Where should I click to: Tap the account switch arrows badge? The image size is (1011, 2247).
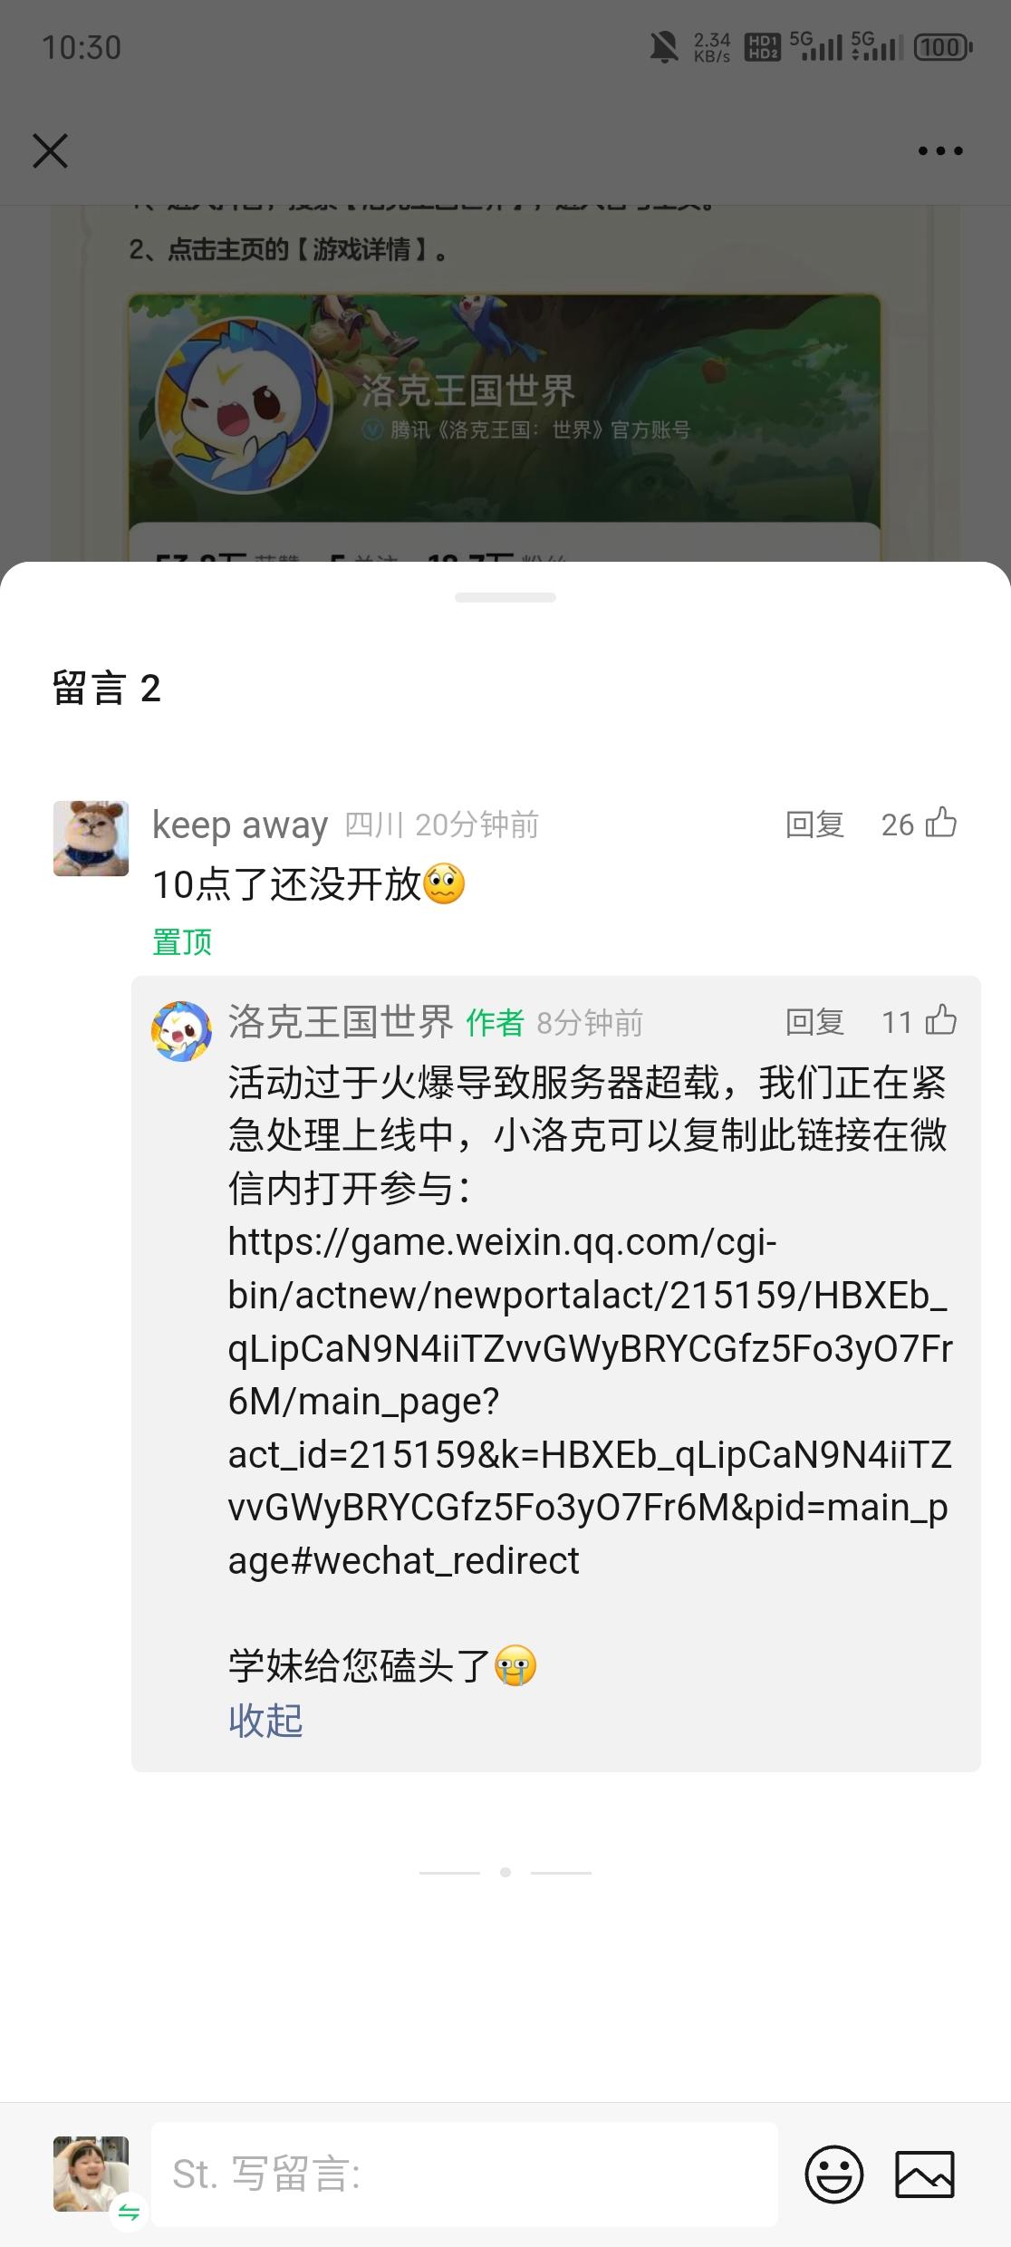tap(129, 2212)
